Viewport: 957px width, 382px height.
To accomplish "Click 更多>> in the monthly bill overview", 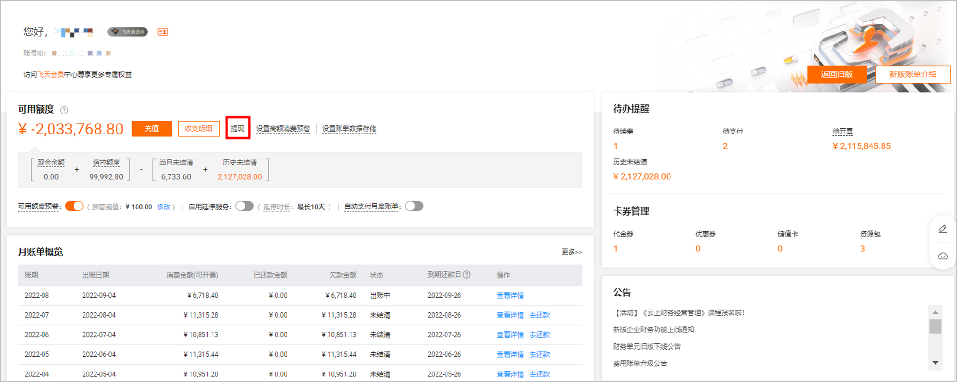I will (x=572, y=252).
